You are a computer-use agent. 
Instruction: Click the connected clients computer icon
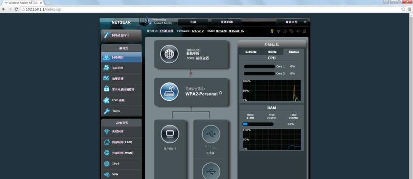(170, 134)
